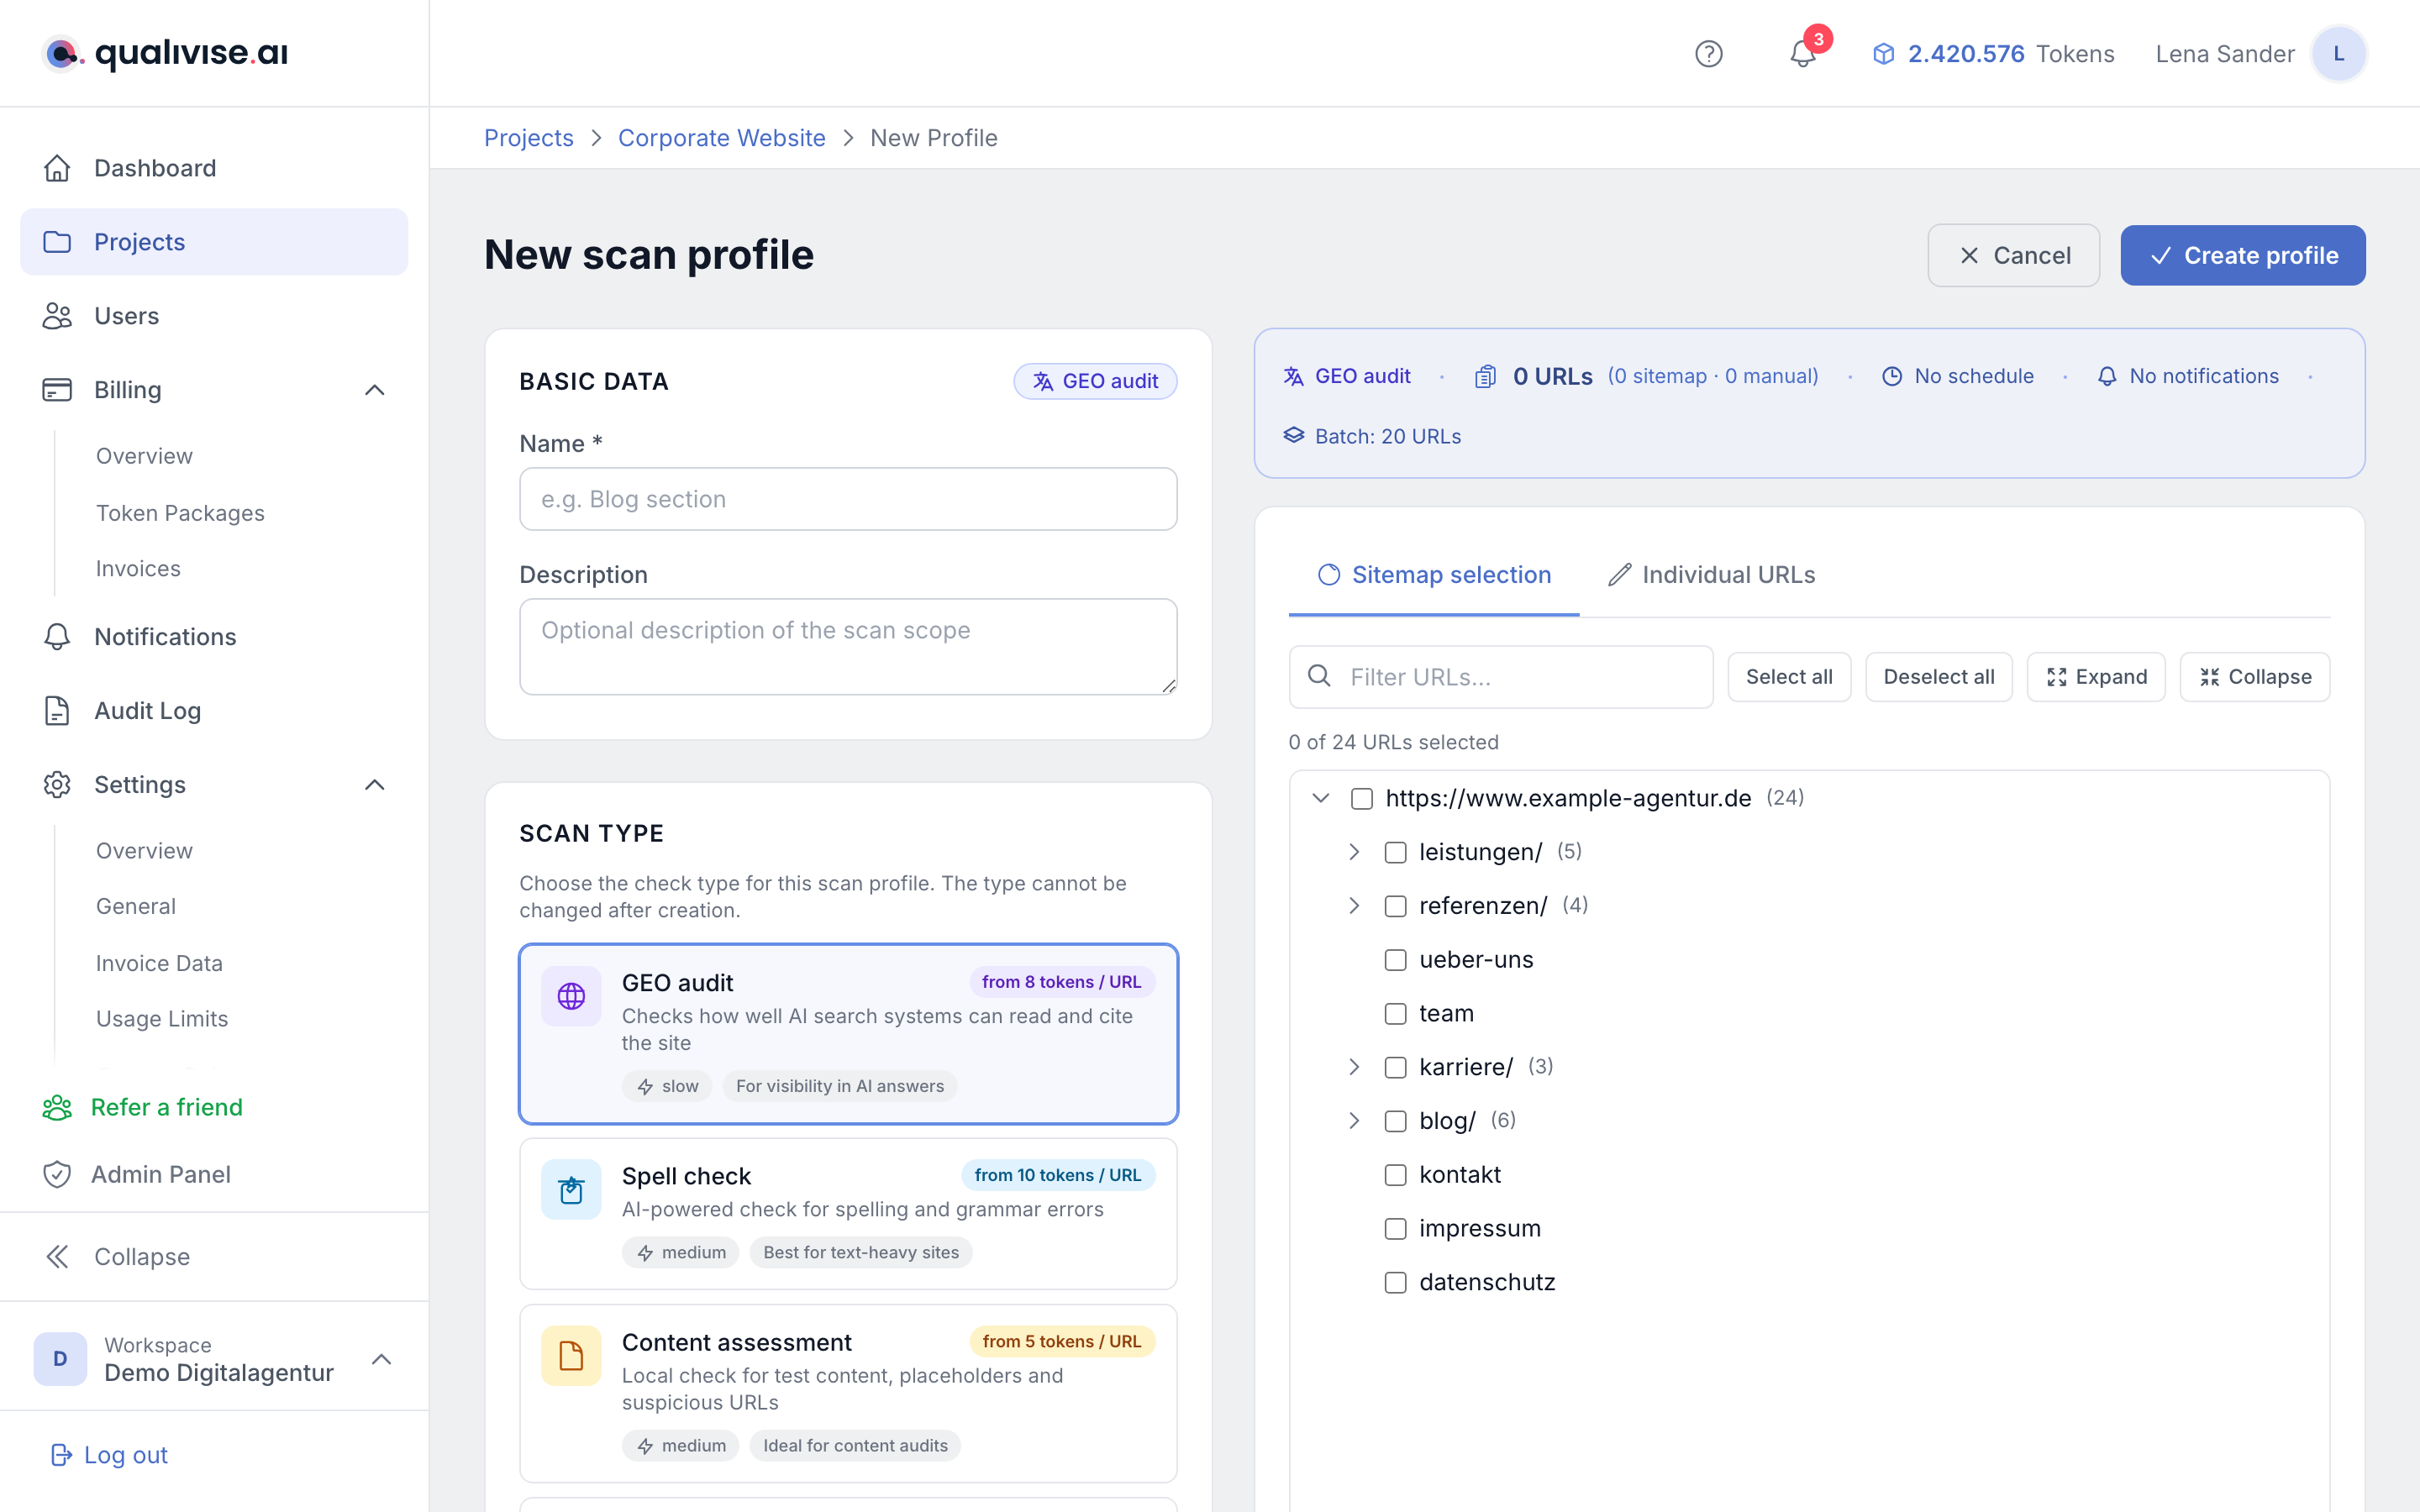Collapse the root URL tree node
The image size is (2420, 1512).
(1320, 798)
